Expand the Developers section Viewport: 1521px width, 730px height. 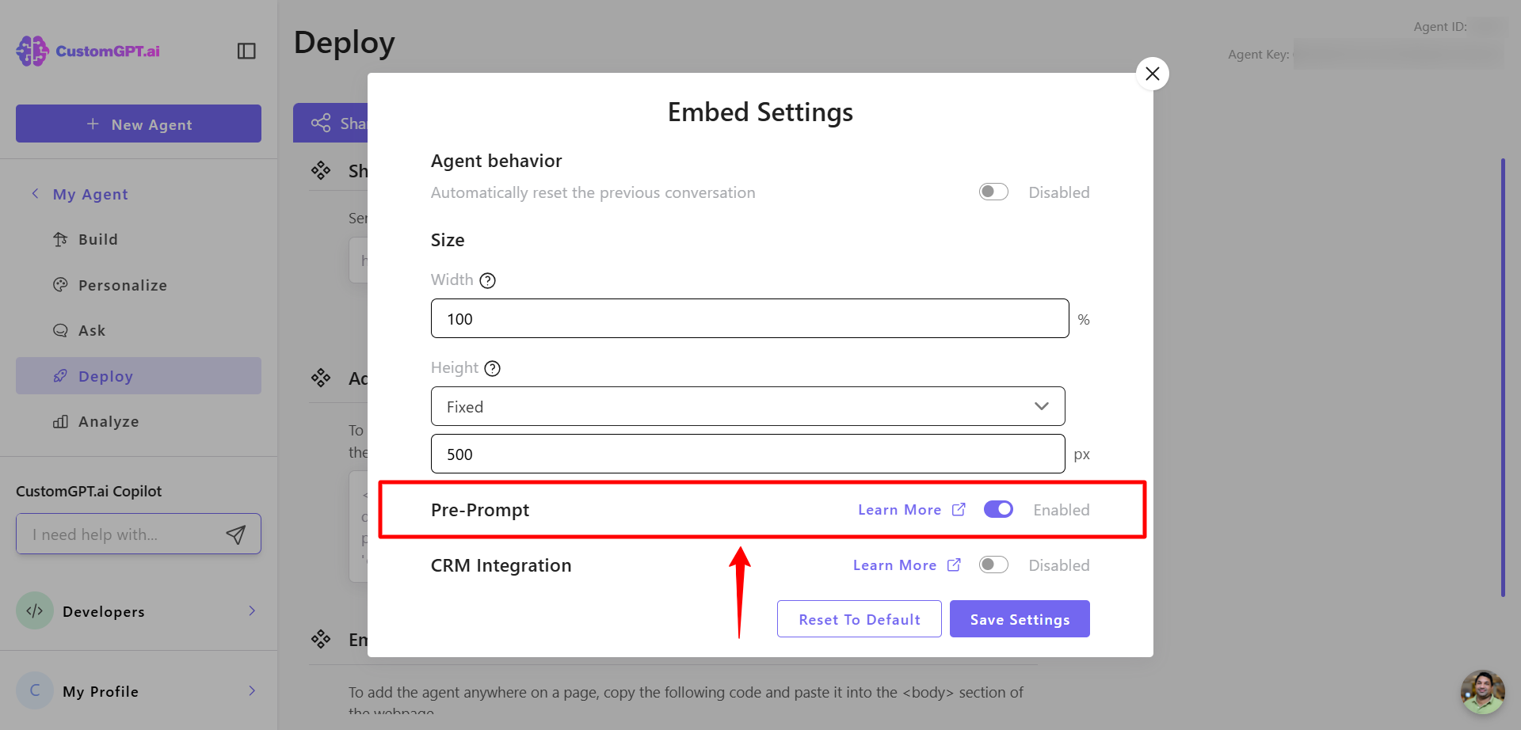pos(139,611)
